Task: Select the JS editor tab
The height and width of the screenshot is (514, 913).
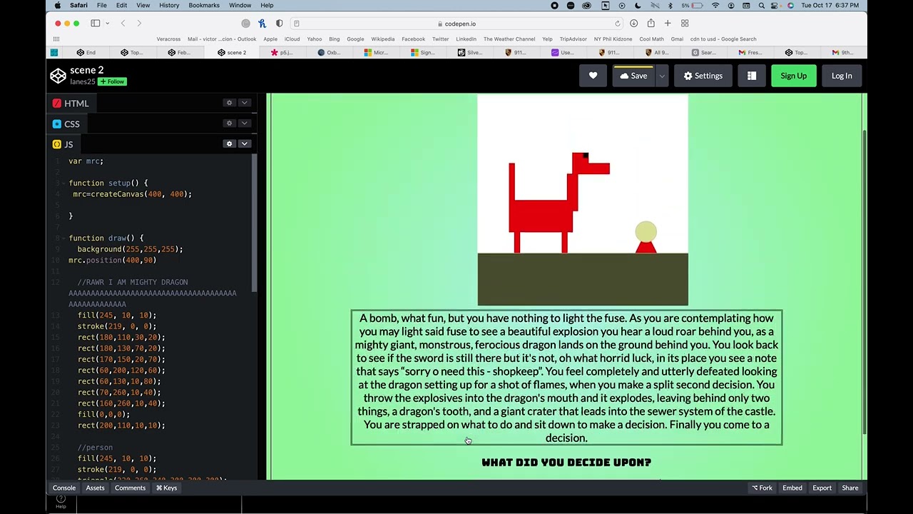Action: point(63,145)
